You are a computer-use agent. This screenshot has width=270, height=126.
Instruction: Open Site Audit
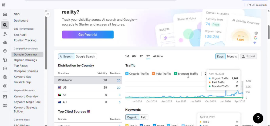point(20,35)
